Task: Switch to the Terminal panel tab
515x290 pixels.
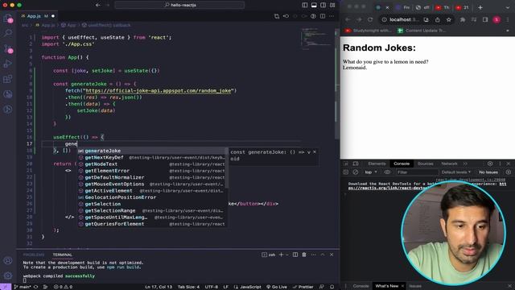Action: (63, 255)
